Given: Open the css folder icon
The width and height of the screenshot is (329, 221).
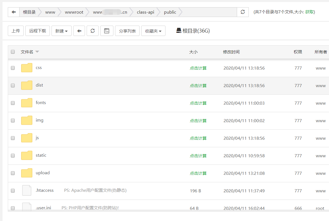Looking at the screenshot, I should tap(26, 68).
